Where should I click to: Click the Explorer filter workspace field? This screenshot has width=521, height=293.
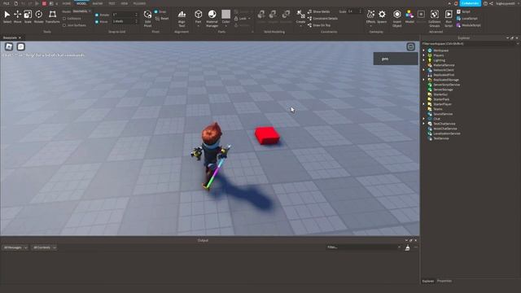[x=470, y=43]
